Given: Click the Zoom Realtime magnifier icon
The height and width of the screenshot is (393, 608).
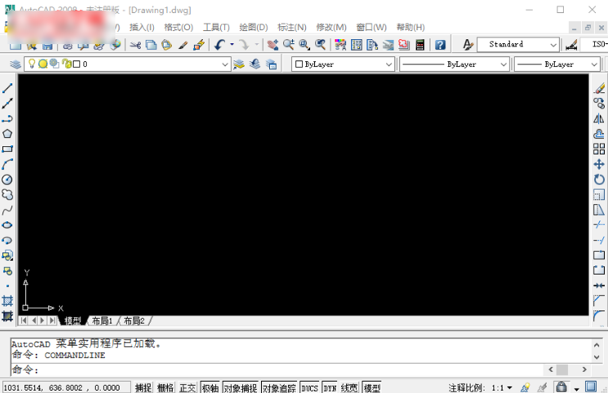Looking at the screenshot, I should (289, 45).
